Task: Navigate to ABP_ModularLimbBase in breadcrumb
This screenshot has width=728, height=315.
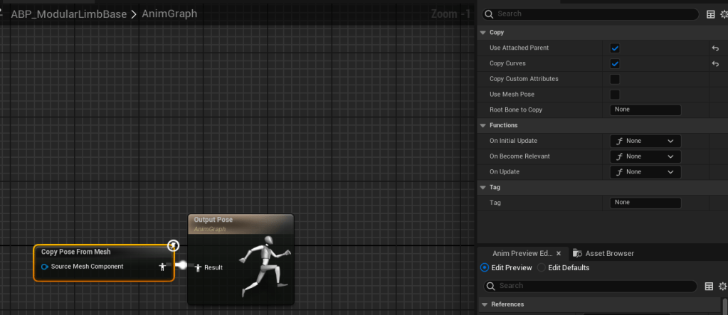Action: tap(68, 14)
